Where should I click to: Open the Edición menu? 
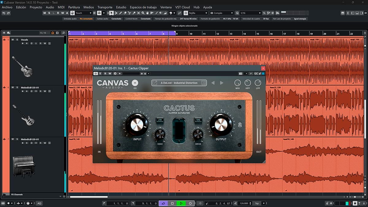point(21,7)
